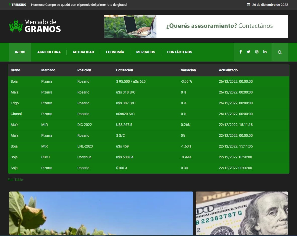This screenshot has width=297, height=236.
Task: Open the Facebook social icon
Action: 241,52
